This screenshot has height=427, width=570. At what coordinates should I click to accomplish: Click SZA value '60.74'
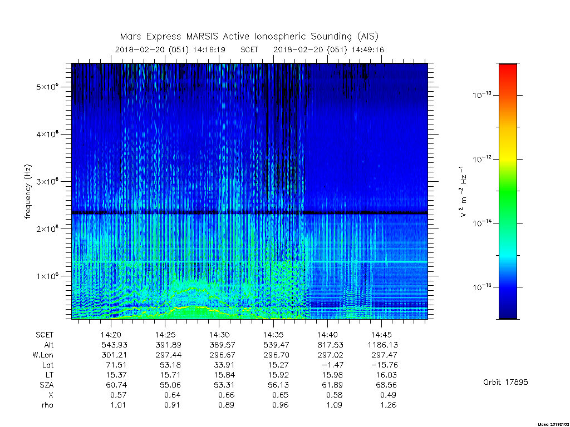pos(116,385)
